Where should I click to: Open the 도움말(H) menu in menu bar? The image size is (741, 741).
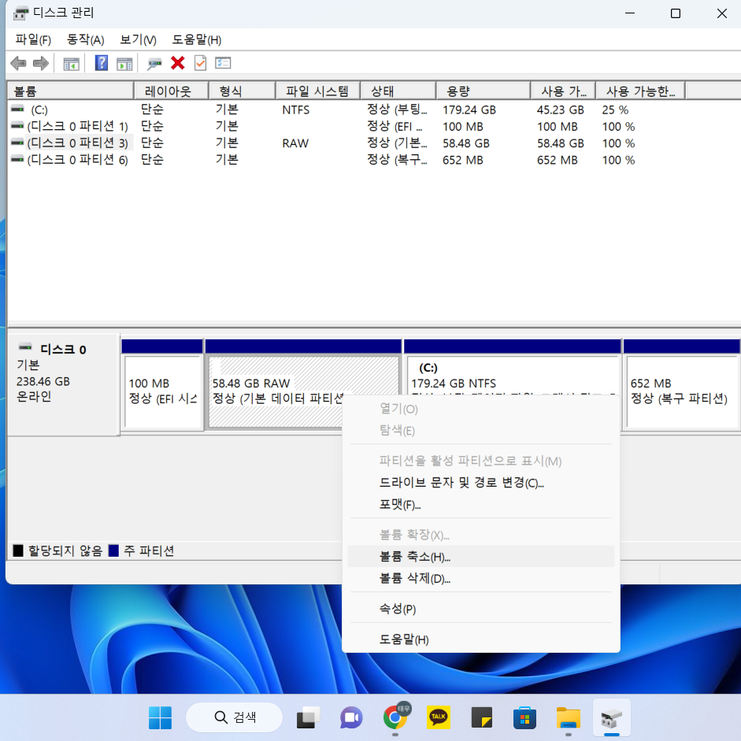tap(197, 39)
